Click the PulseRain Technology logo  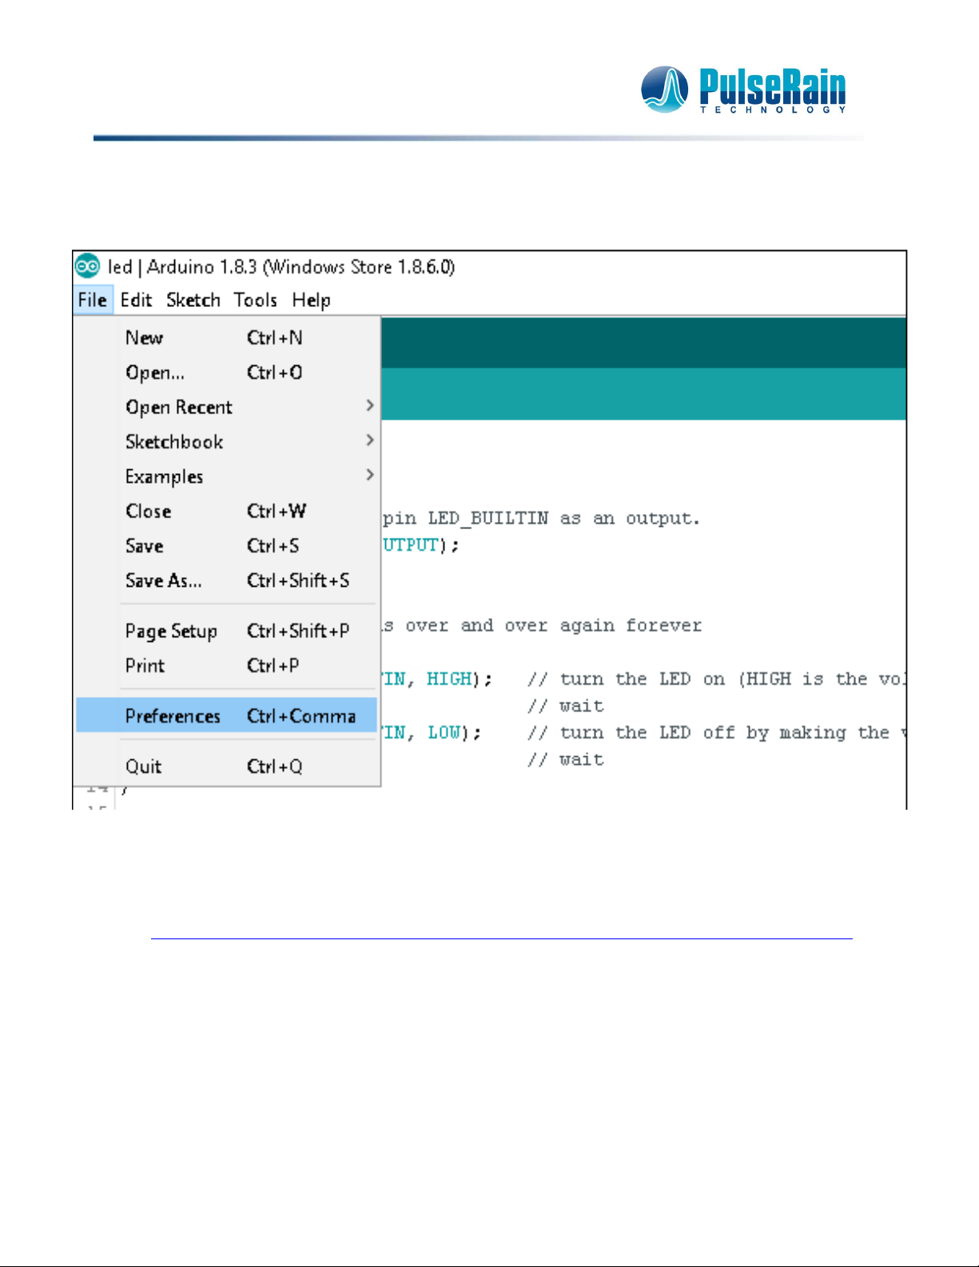click(x=743, y=90)
